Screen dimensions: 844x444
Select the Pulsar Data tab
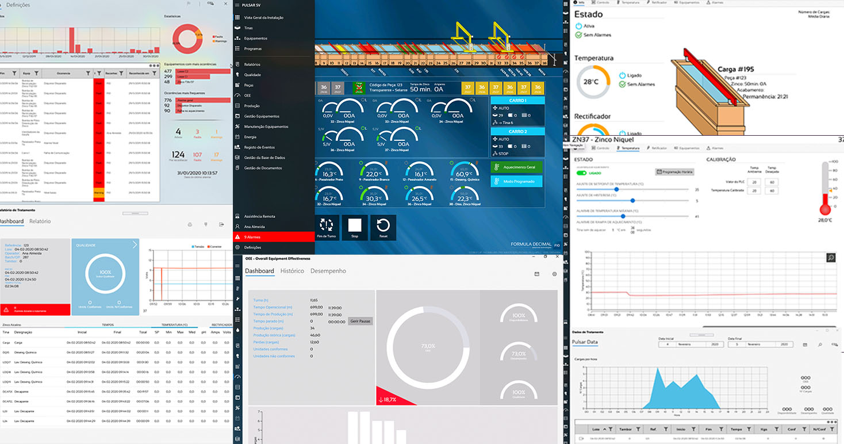click(585, 342)
